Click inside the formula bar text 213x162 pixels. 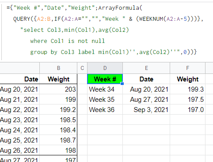105,30
